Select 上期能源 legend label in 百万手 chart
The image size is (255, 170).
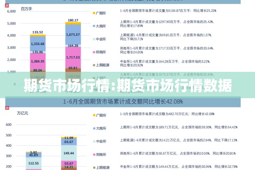tap(102, 65)
